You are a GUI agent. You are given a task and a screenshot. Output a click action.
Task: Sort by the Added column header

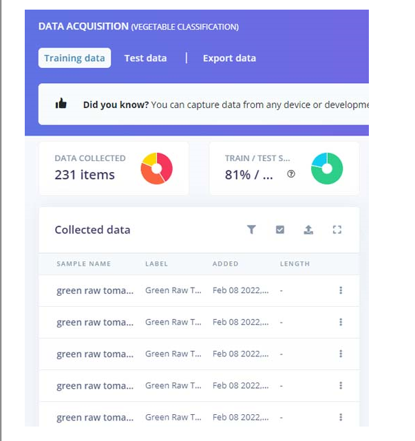pos(225,263)
